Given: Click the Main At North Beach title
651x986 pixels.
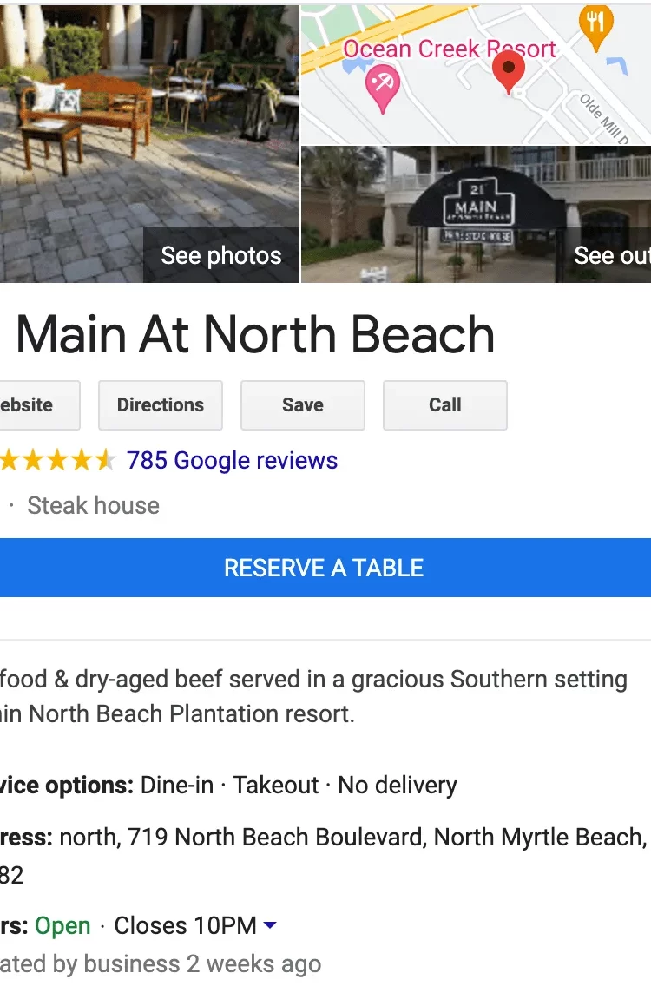Looking at the screenshot, I should tap(255, 335).
